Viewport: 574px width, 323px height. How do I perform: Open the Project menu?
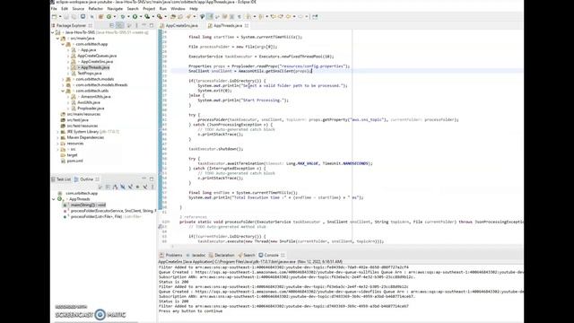pos(149,9)
